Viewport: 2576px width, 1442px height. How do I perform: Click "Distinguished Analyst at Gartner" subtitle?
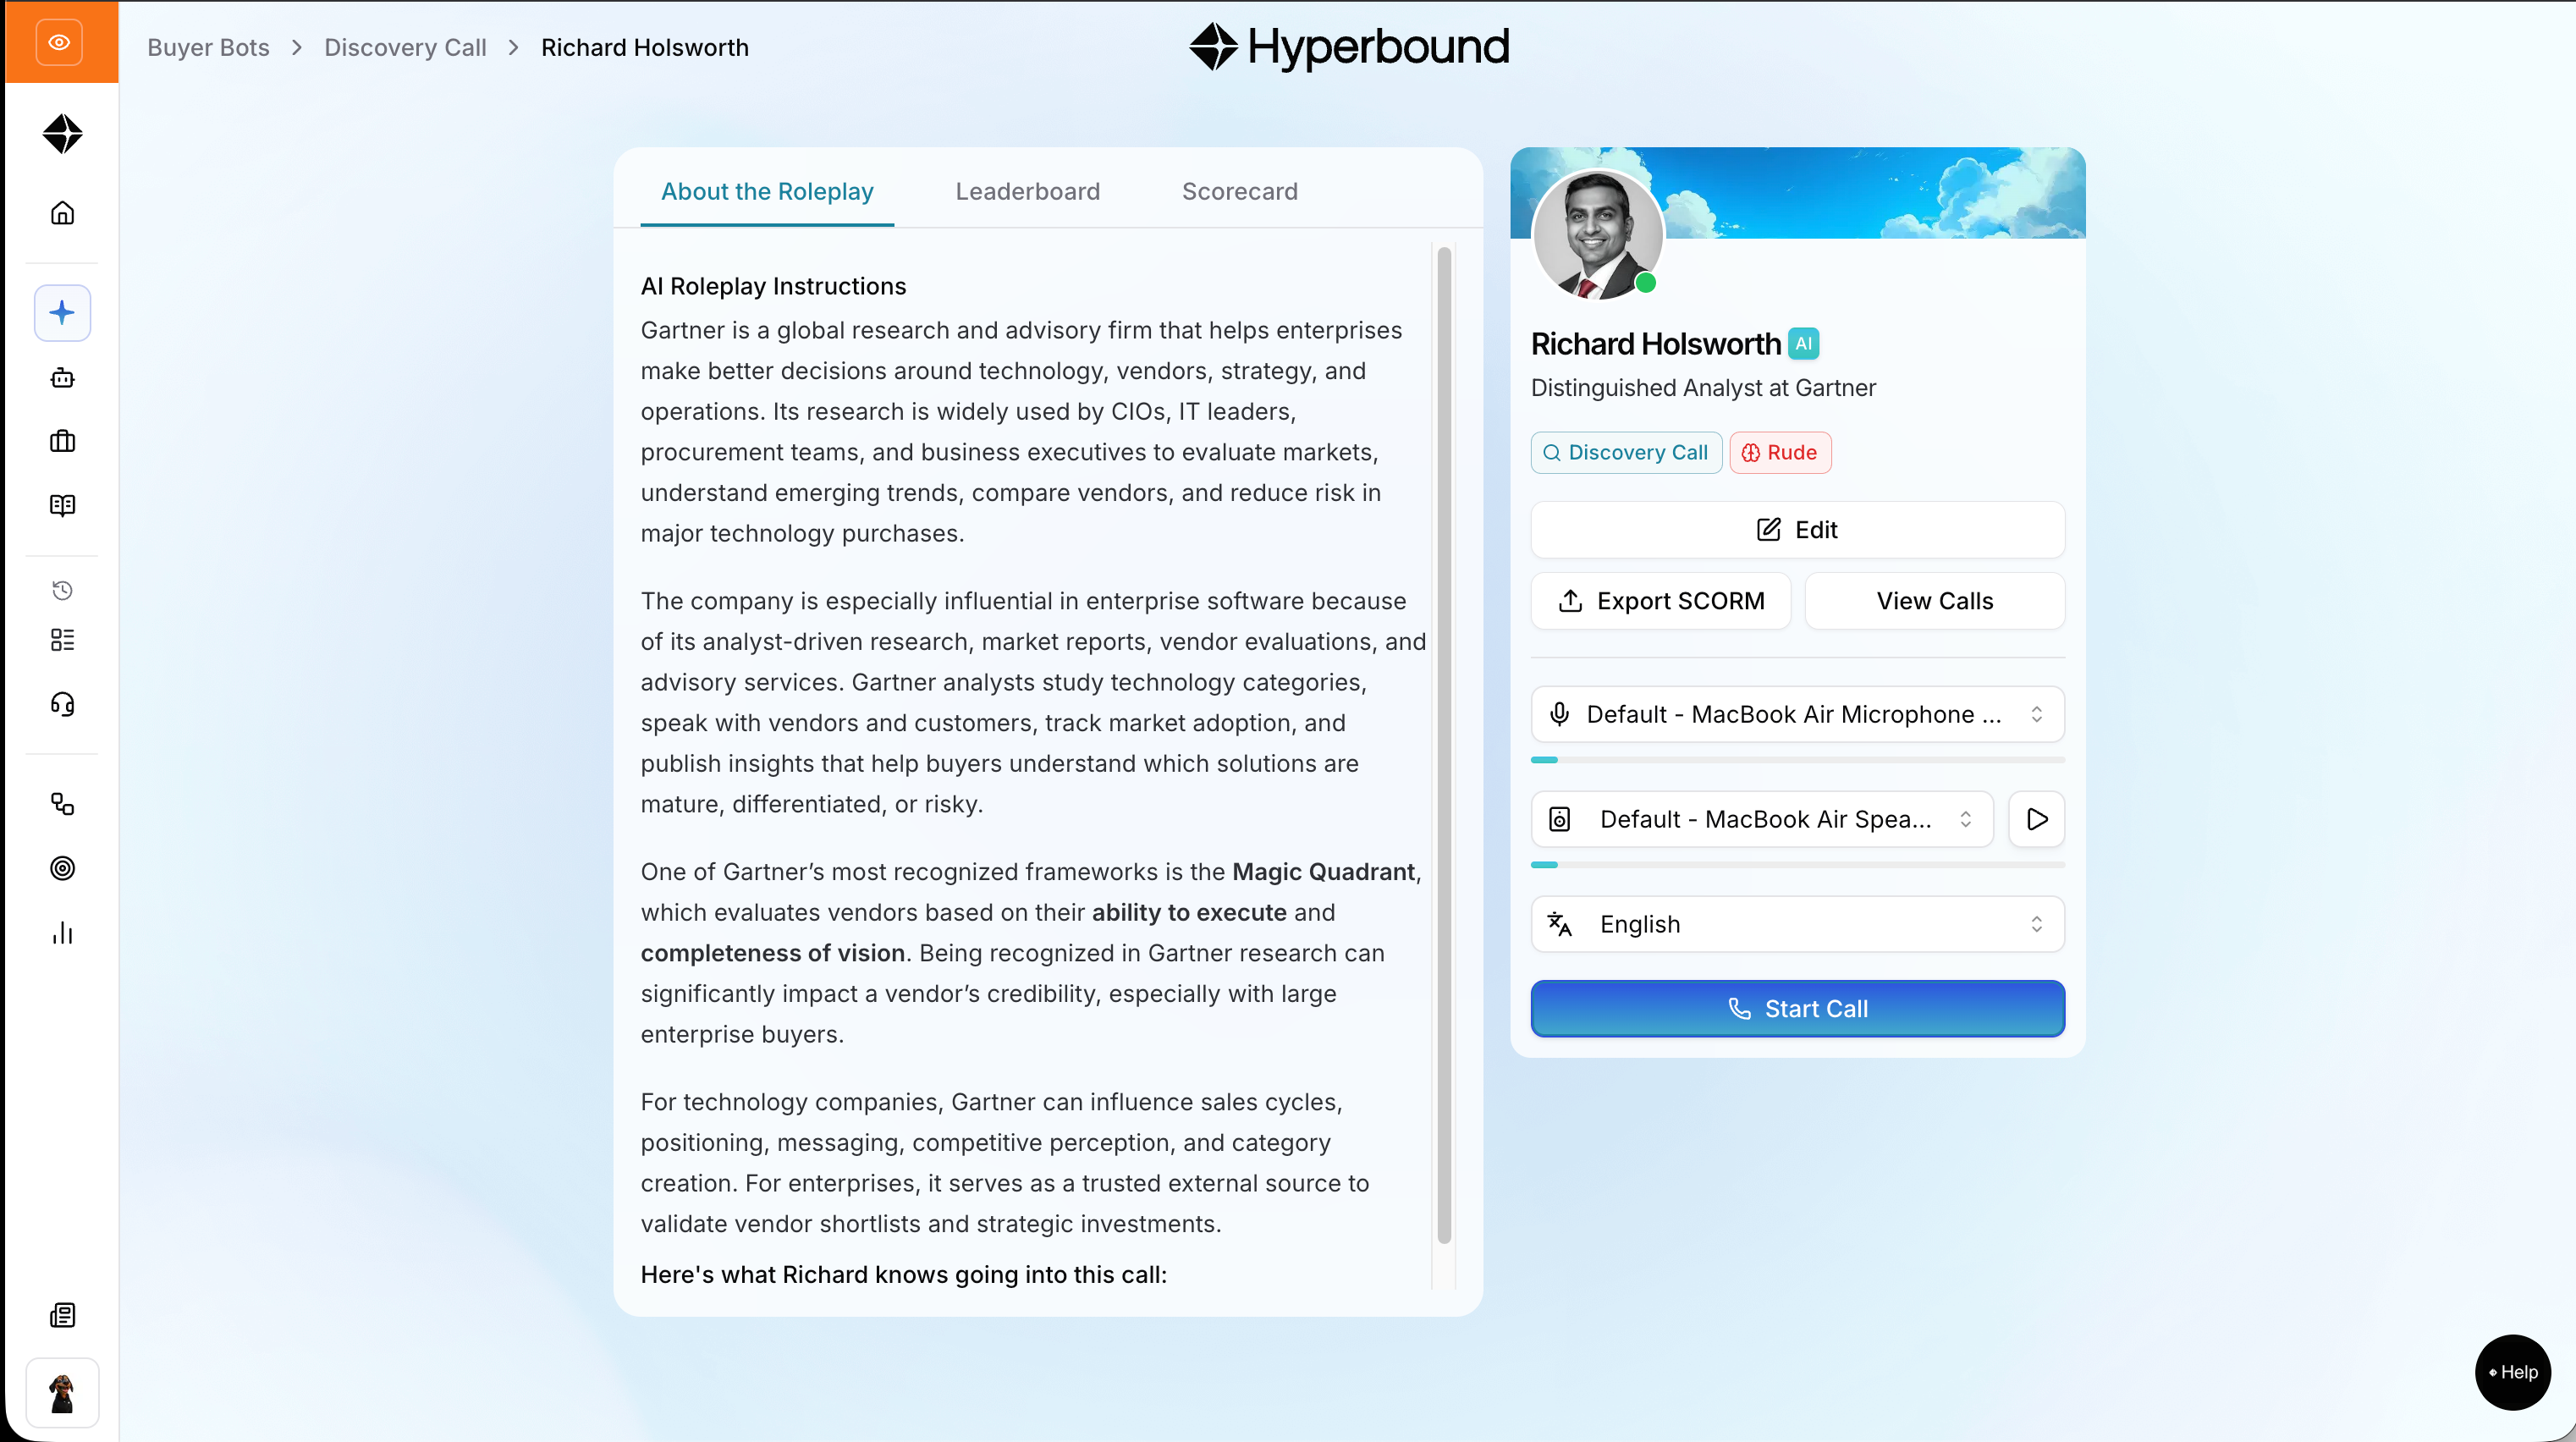[1703, 388]
